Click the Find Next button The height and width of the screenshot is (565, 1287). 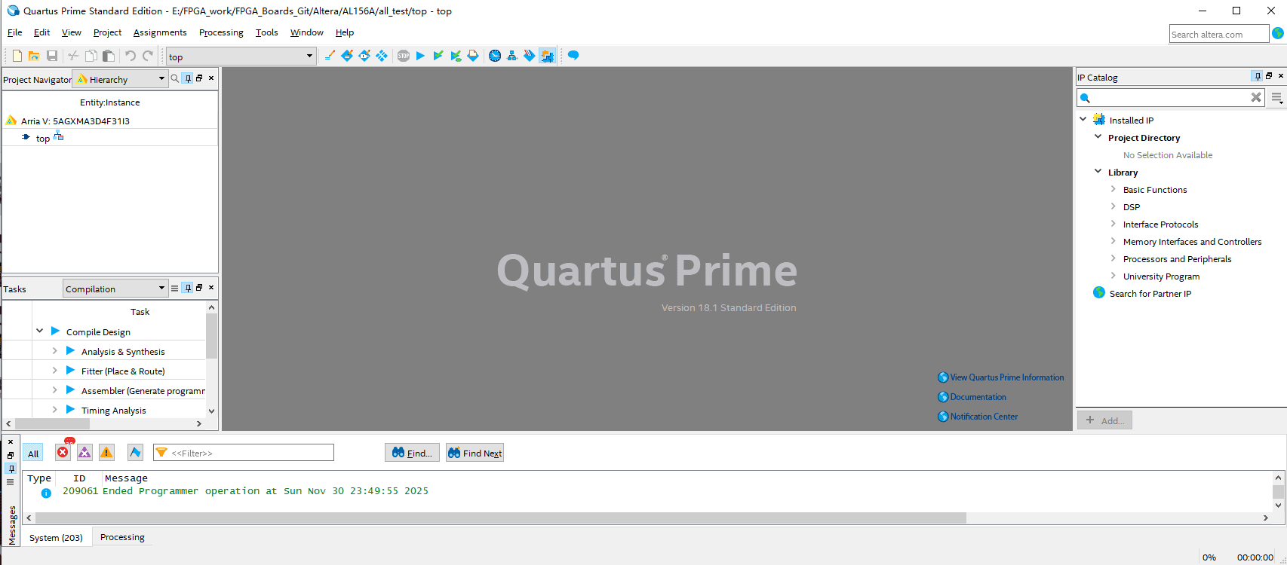pos(475,453)
